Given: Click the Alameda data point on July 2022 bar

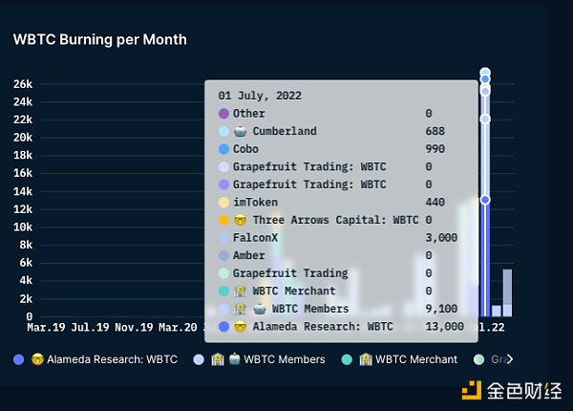Looking at the screenshot, I should (x=485, y=200).
